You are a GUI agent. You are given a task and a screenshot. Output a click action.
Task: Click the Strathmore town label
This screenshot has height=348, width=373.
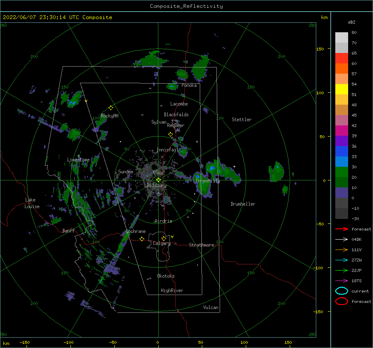tap(201, 245)
